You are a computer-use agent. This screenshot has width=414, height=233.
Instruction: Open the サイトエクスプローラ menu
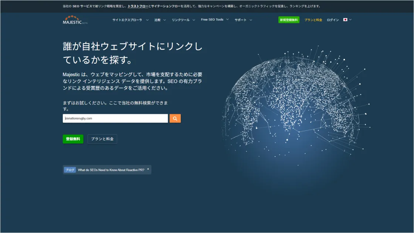(127, 20)
